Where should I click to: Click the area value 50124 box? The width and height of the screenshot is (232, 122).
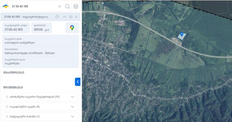click(x=41, y=28)
